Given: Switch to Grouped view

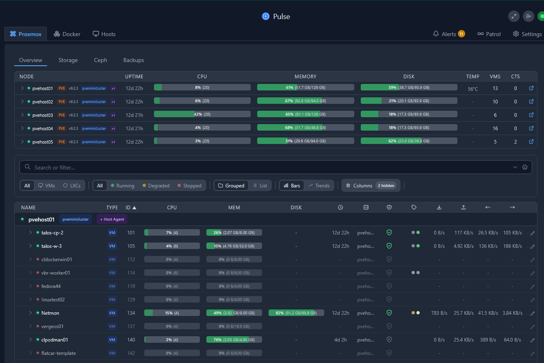Looking at the screenshot, I should [231, 185].
